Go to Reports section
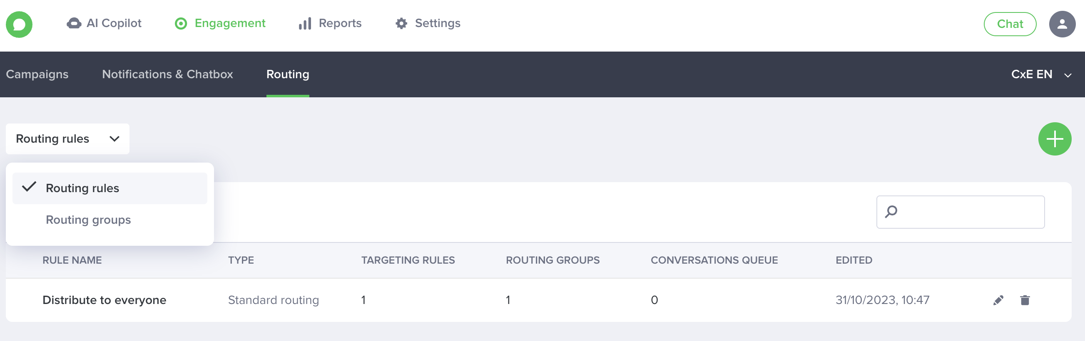This screenshot has height=341, width=1085. click(330, 23)
